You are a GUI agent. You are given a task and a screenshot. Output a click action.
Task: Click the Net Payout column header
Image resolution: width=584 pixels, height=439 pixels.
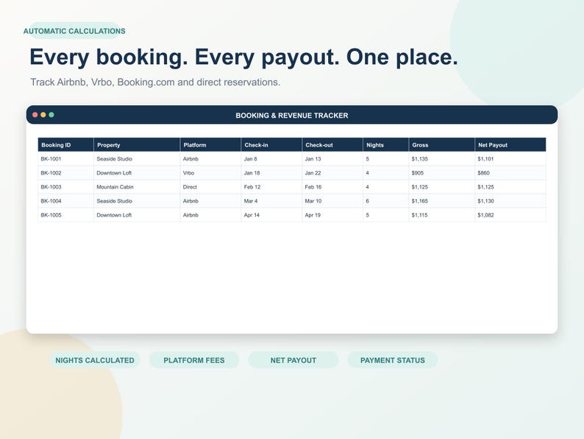pos(510,144)
